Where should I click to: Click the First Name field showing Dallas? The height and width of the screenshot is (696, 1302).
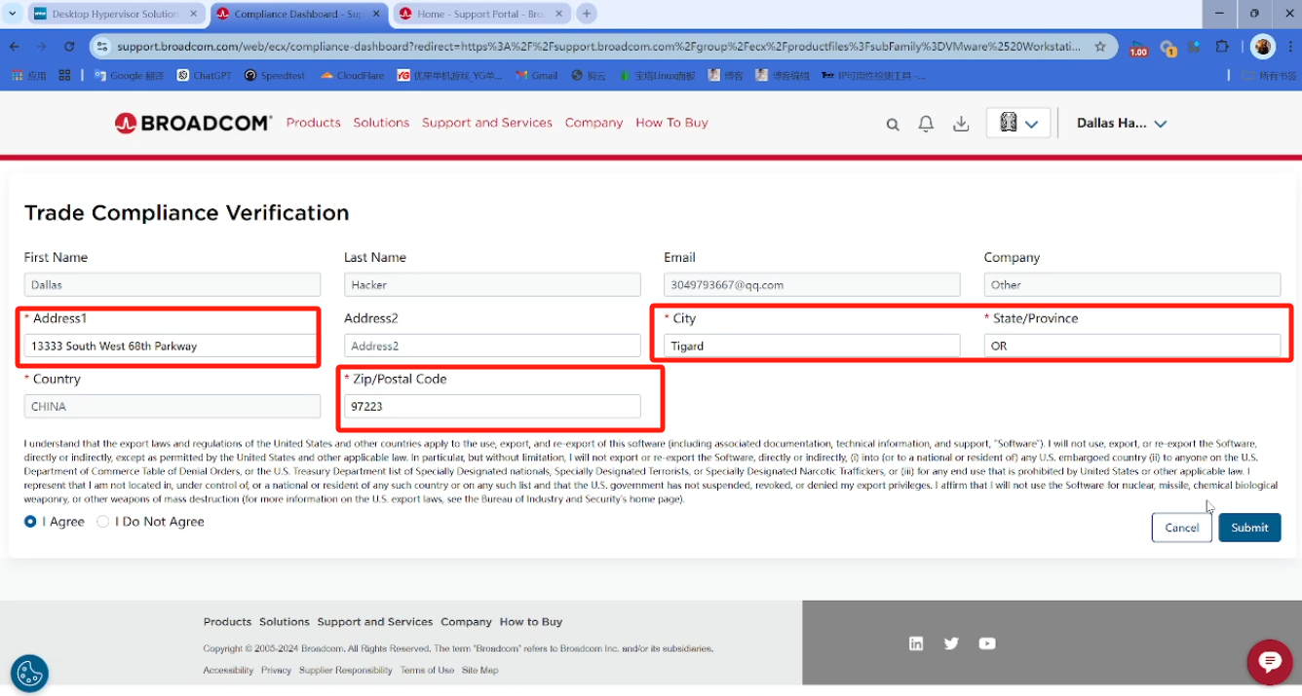tap(172, 285)
